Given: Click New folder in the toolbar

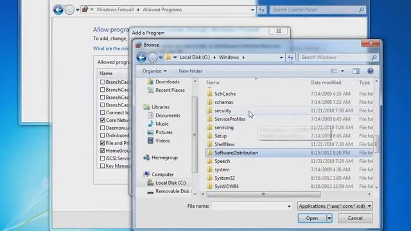Looking at the screenshot, I should (x=190, y=71).
